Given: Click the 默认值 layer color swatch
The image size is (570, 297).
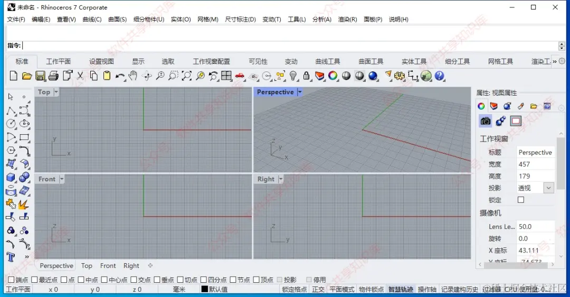Looking at the screenshot, I should coord(205,290).
